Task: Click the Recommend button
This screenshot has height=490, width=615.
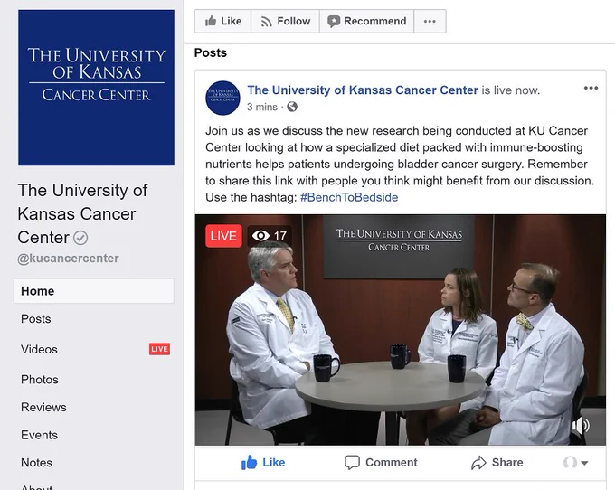Action: pyautogui.click(x=366, y=21)
